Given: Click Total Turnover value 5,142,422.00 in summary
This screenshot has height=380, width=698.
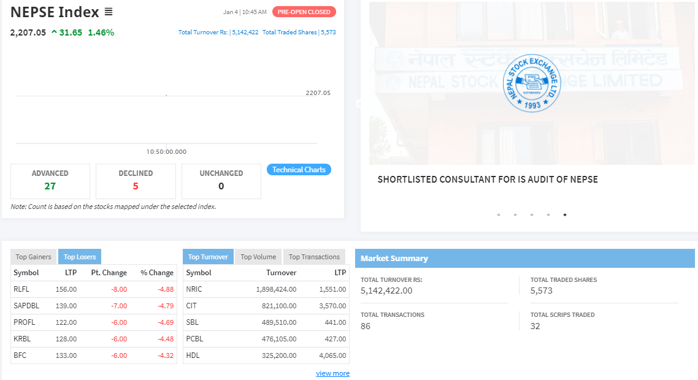Looking at the screenshot, I should (386, 291).
